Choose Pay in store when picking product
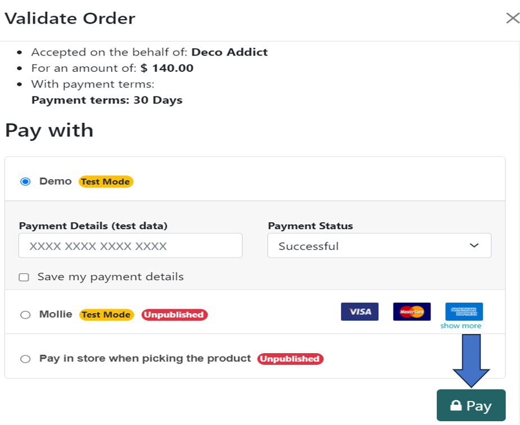This screenshot has height=425, width=520. [x=25, y=359]
